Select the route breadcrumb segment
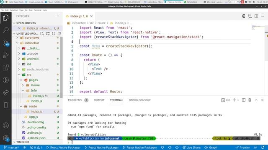This screenshot has height=150, width=268. click(x=101, y=23)
